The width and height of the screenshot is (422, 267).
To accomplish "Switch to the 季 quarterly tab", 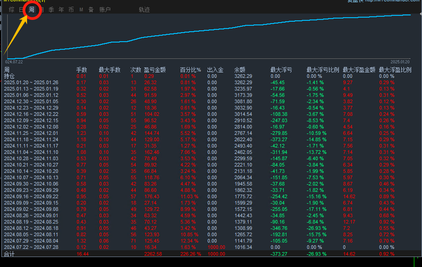I will coord(51,10).
